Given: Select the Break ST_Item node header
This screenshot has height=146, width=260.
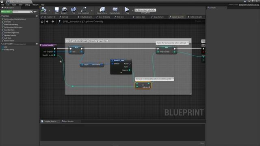Looking at the screenshot, I should coord(121,60).
